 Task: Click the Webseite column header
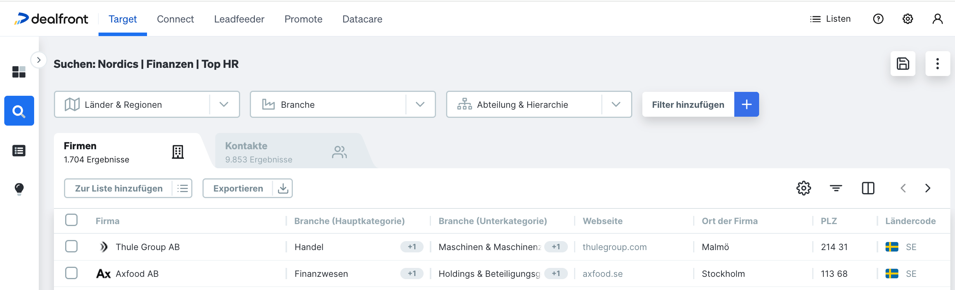tap(602, 221)
